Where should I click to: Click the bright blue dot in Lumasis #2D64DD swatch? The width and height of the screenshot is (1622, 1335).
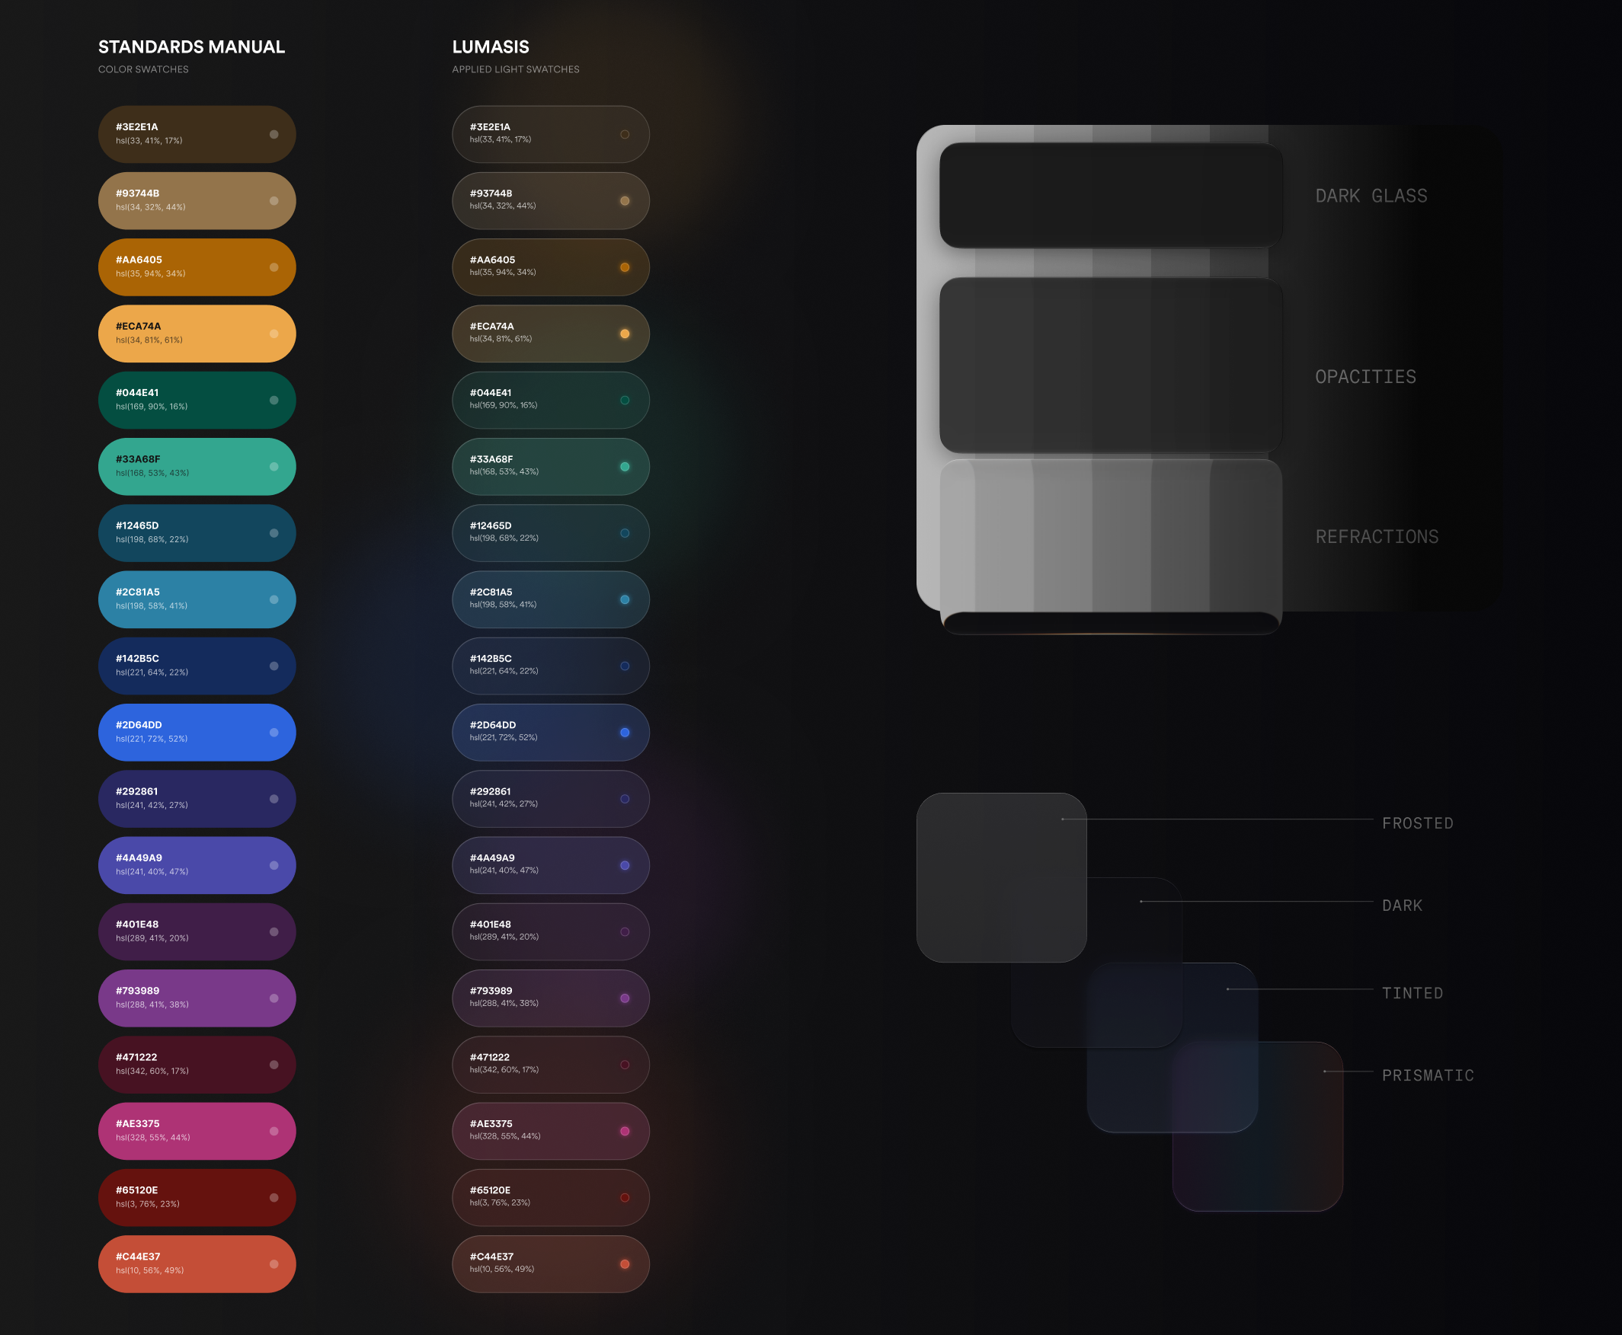pyautogui.click(x=625, y=733)
